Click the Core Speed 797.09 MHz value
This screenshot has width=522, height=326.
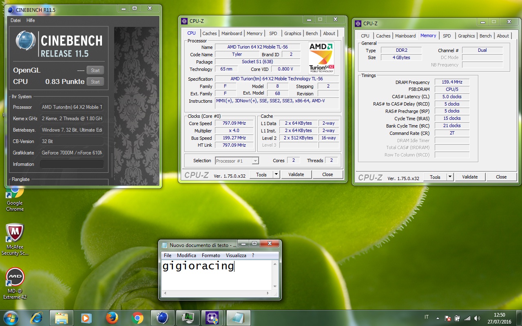[x=234, y=123]
